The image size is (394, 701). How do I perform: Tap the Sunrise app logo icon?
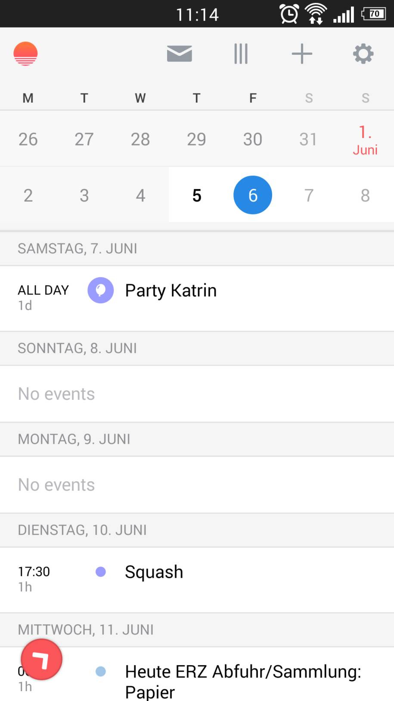click(x=25, y=54)
